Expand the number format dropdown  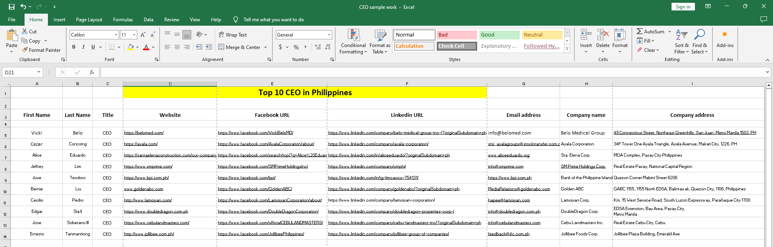[329, 35]
